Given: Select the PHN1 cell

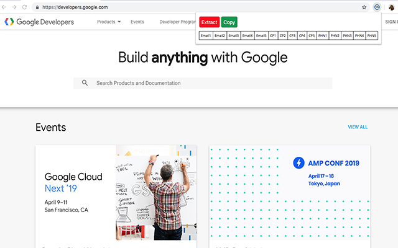Looking at the screenshot, I should [323, 36].
